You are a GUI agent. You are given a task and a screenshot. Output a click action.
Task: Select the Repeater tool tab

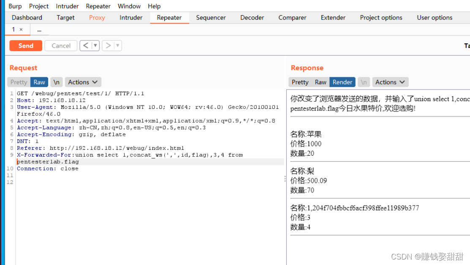click(x=169, y=18)
